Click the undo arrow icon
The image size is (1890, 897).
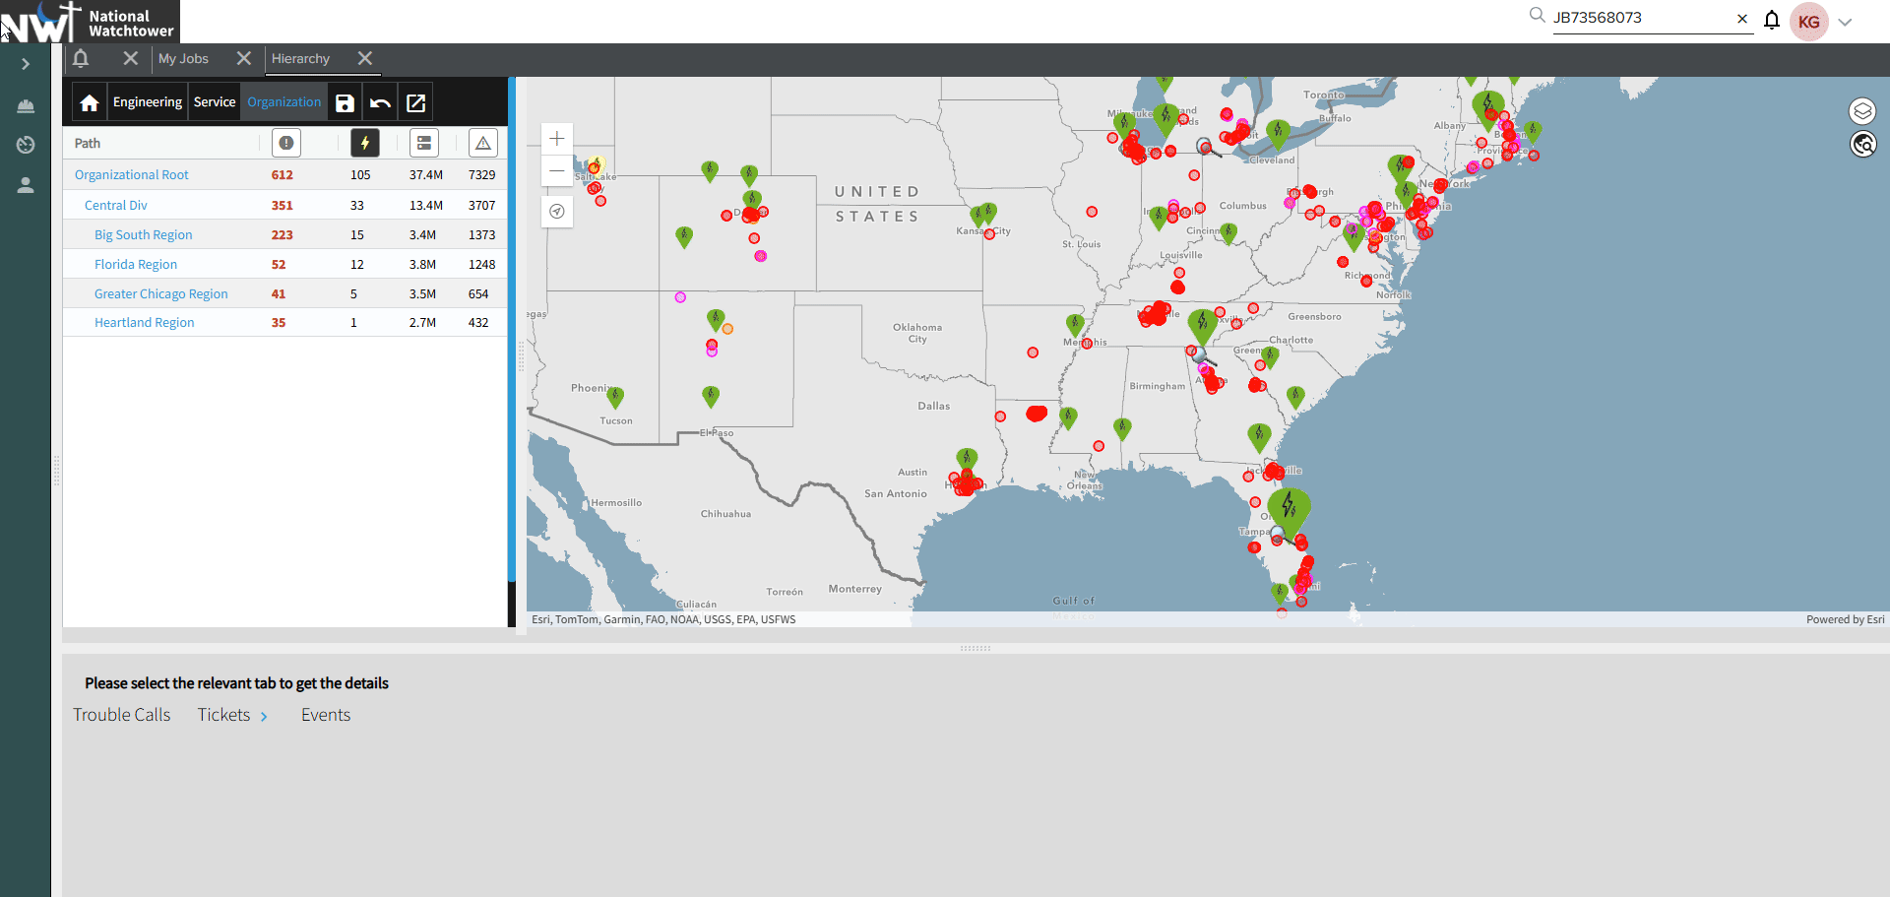tap(380, 102)
